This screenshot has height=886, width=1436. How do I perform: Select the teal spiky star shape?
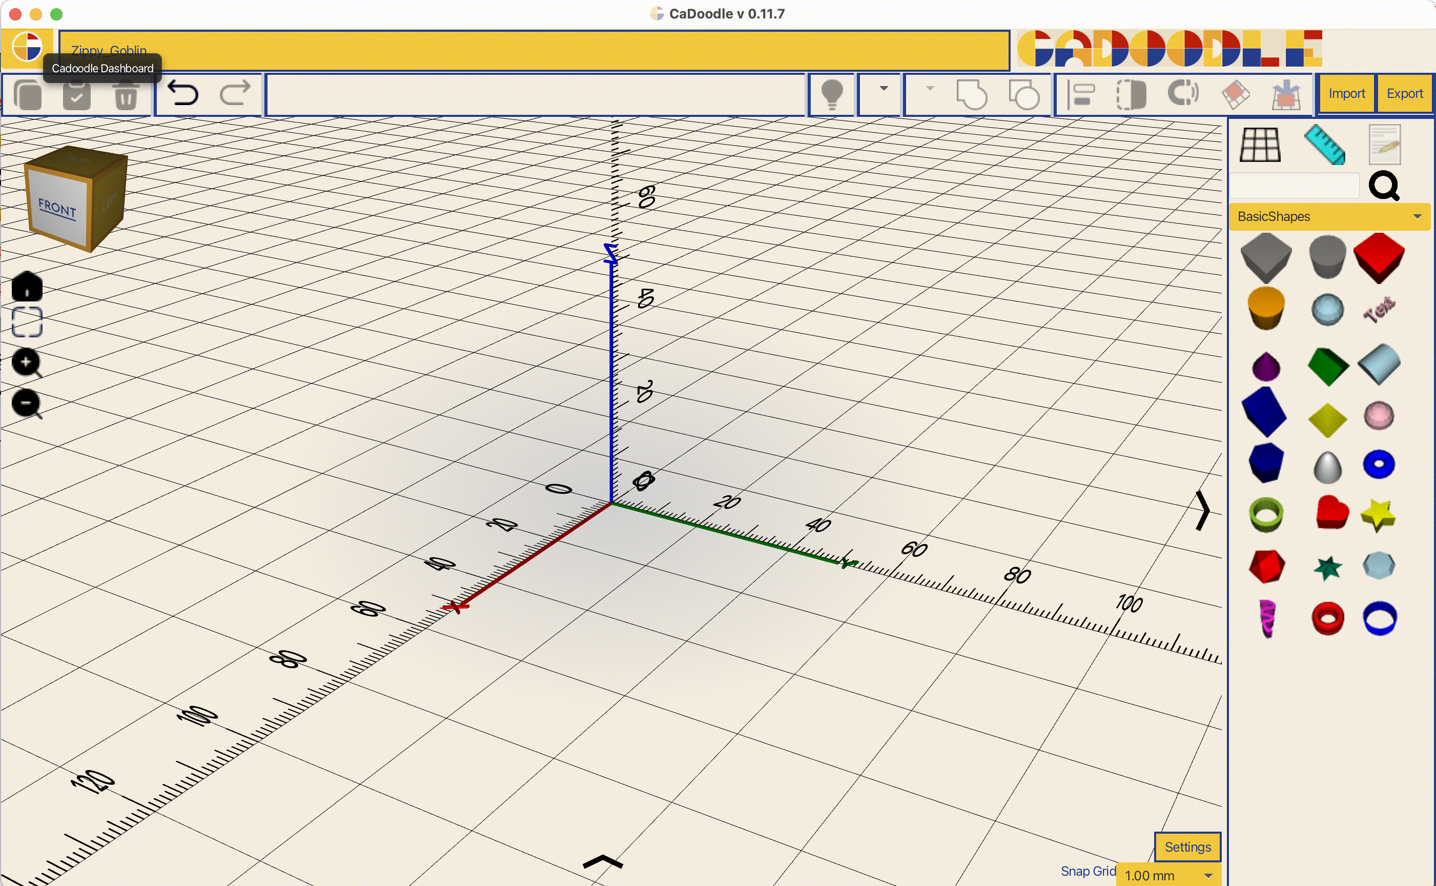pyautogui.click(x=1327, y=568)
